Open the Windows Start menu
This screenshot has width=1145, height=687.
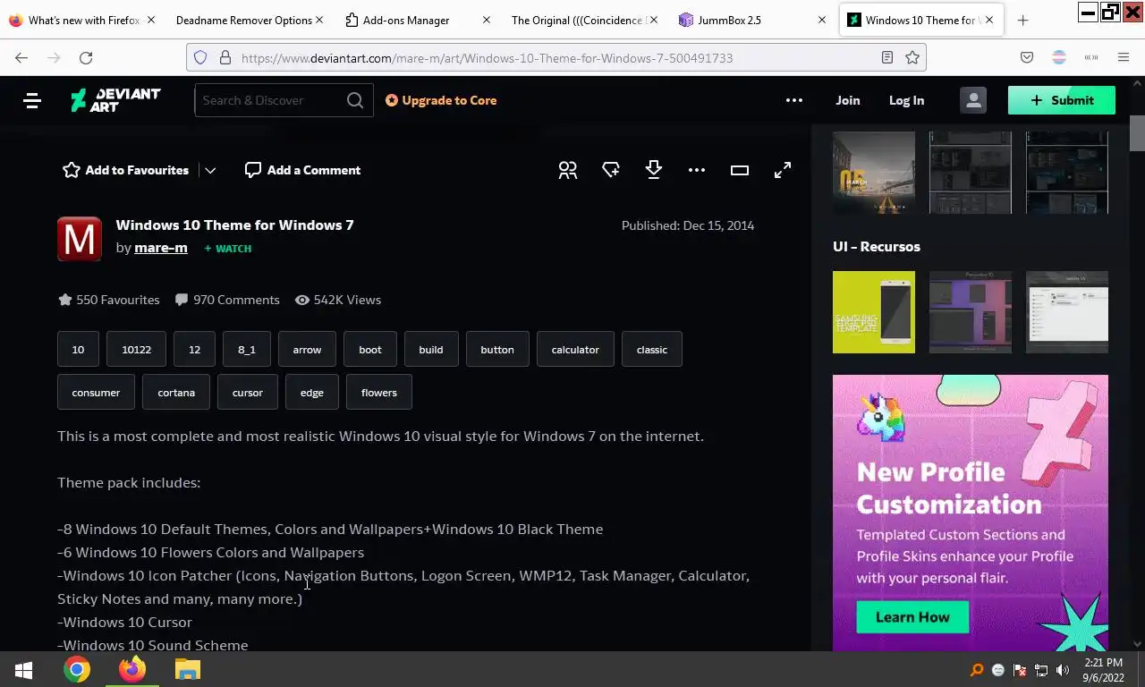coord(23,670)
